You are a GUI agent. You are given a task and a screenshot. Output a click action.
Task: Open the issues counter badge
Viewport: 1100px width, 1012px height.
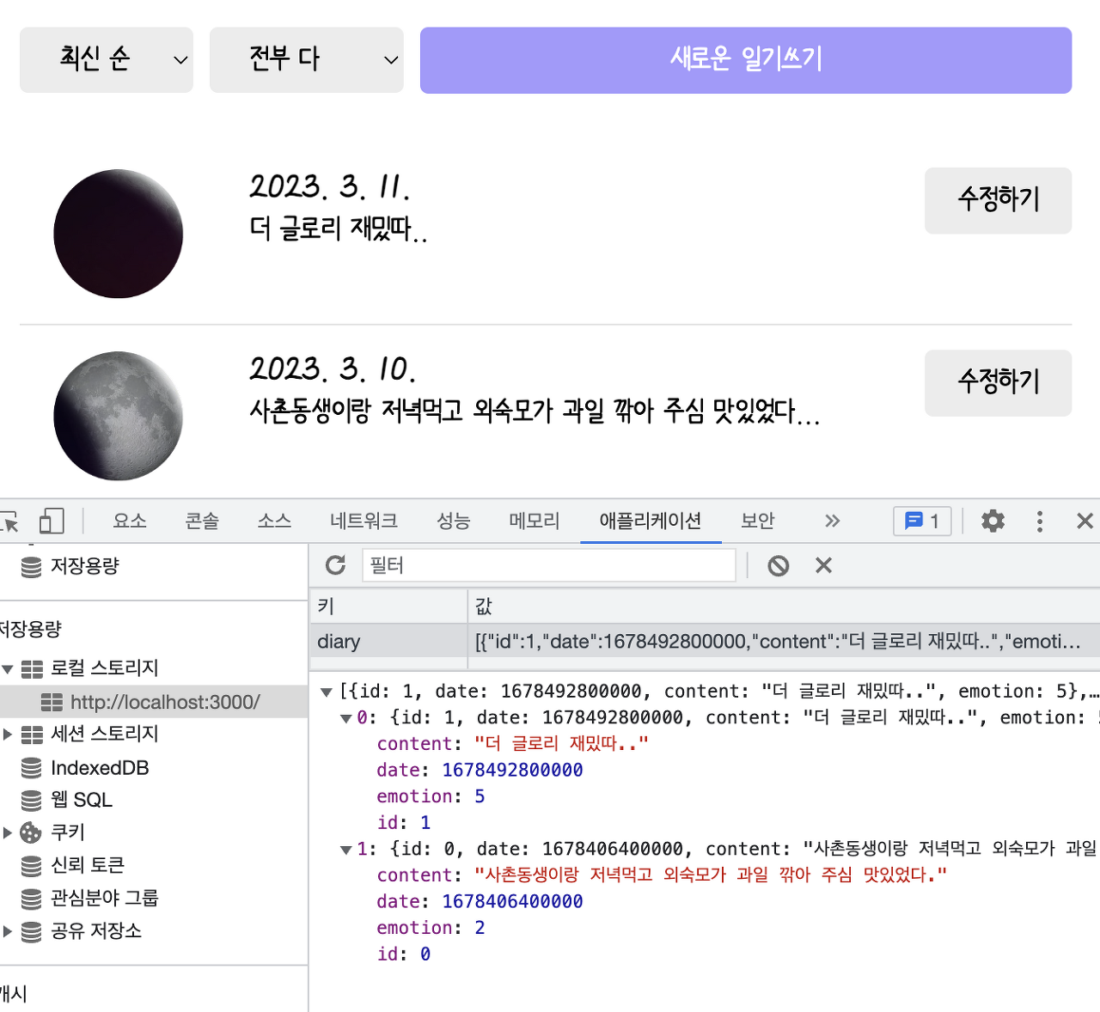922,521
